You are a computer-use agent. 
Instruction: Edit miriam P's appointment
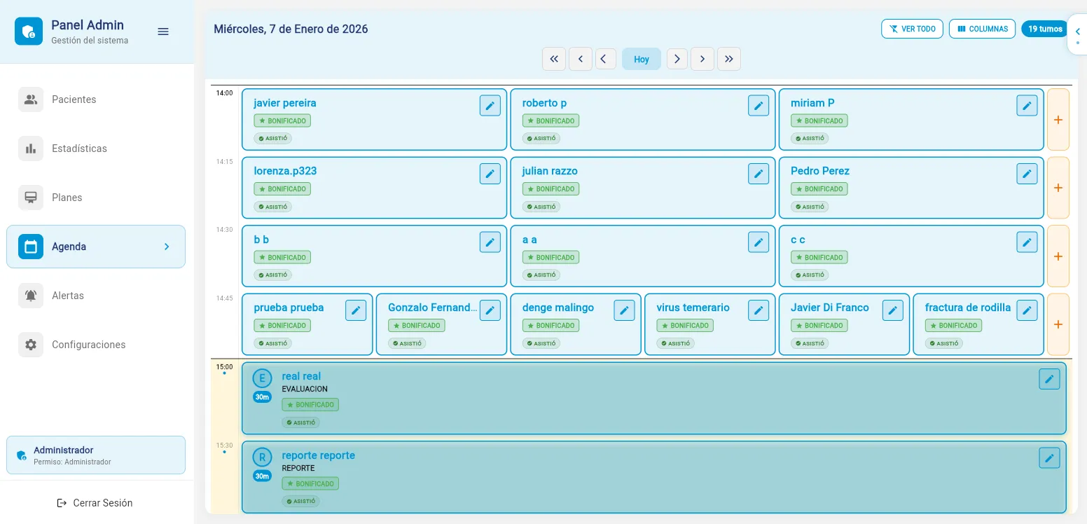1027,106
